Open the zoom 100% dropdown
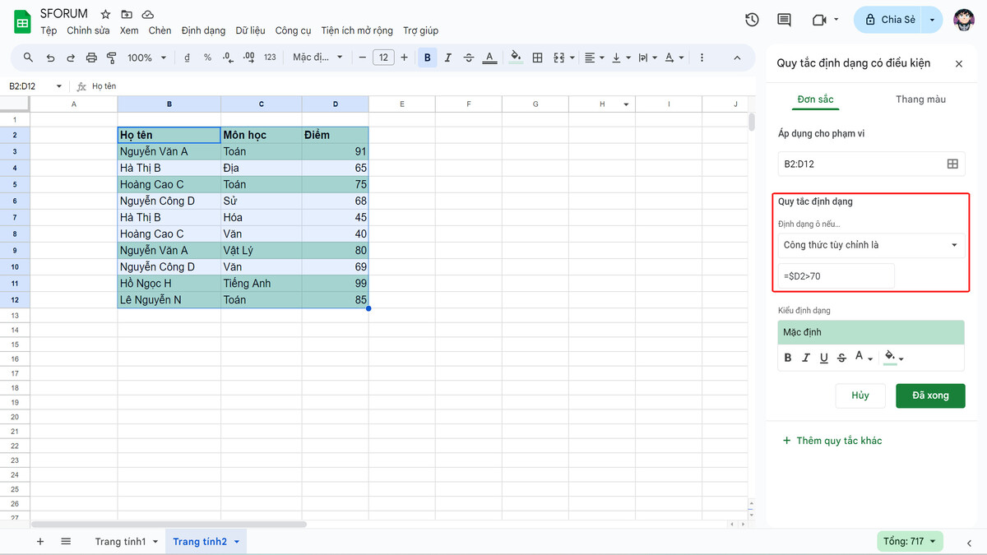 [x=146, y=58]
